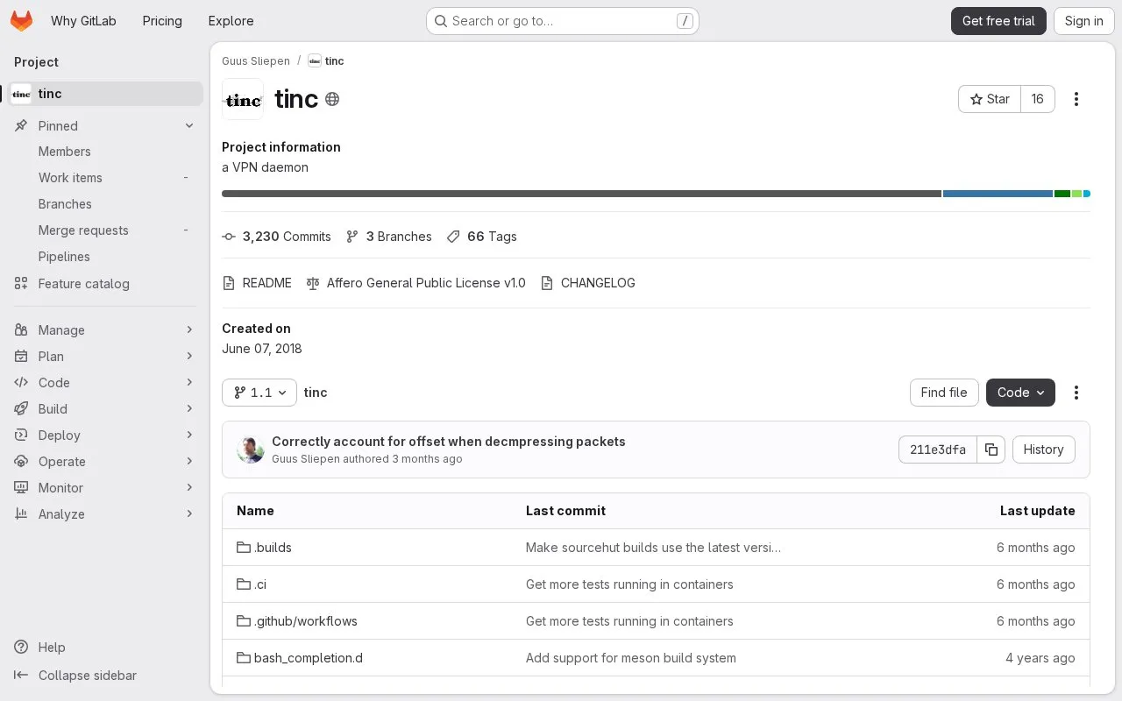Viewport: 1122px width, 701px height.
Task: View the commit History
Action: click(1043, 450)
